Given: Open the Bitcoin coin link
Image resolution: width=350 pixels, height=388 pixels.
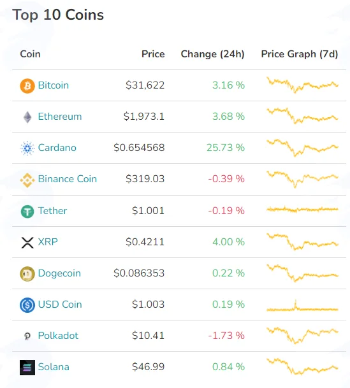Looking at the screenshot, I should click(53, 85).
